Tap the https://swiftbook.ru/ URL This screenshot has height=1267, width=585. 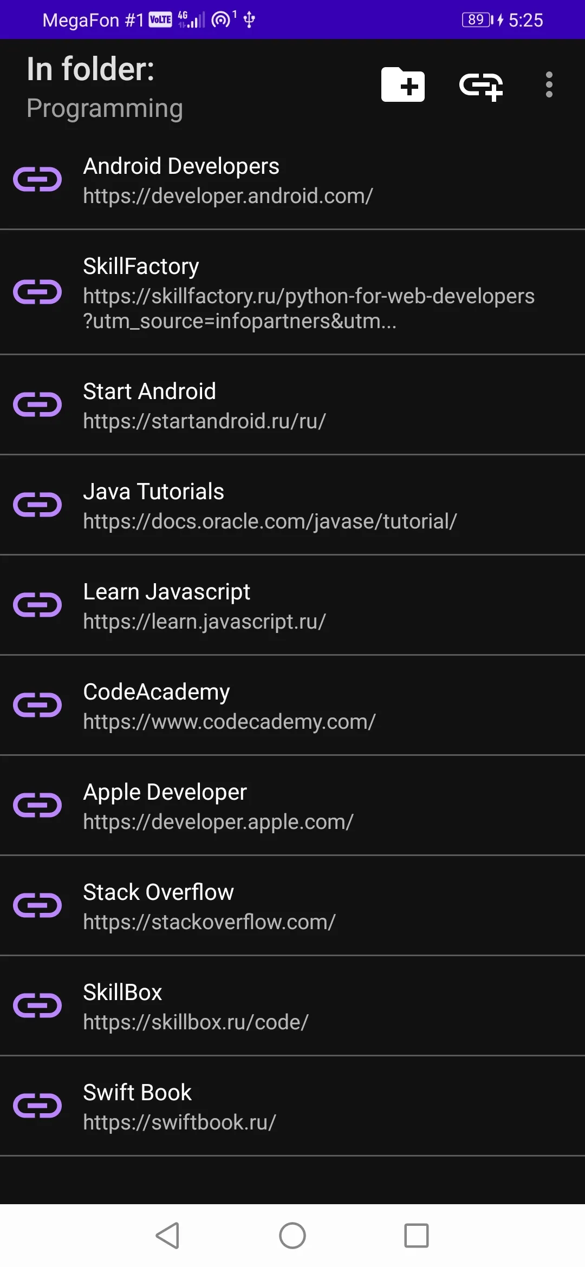pos(179,1122)
